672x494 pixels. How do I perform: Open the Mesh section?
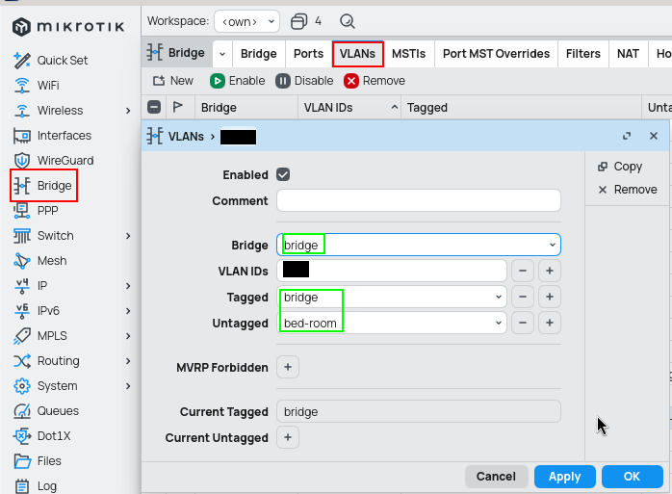pos(40,261)
